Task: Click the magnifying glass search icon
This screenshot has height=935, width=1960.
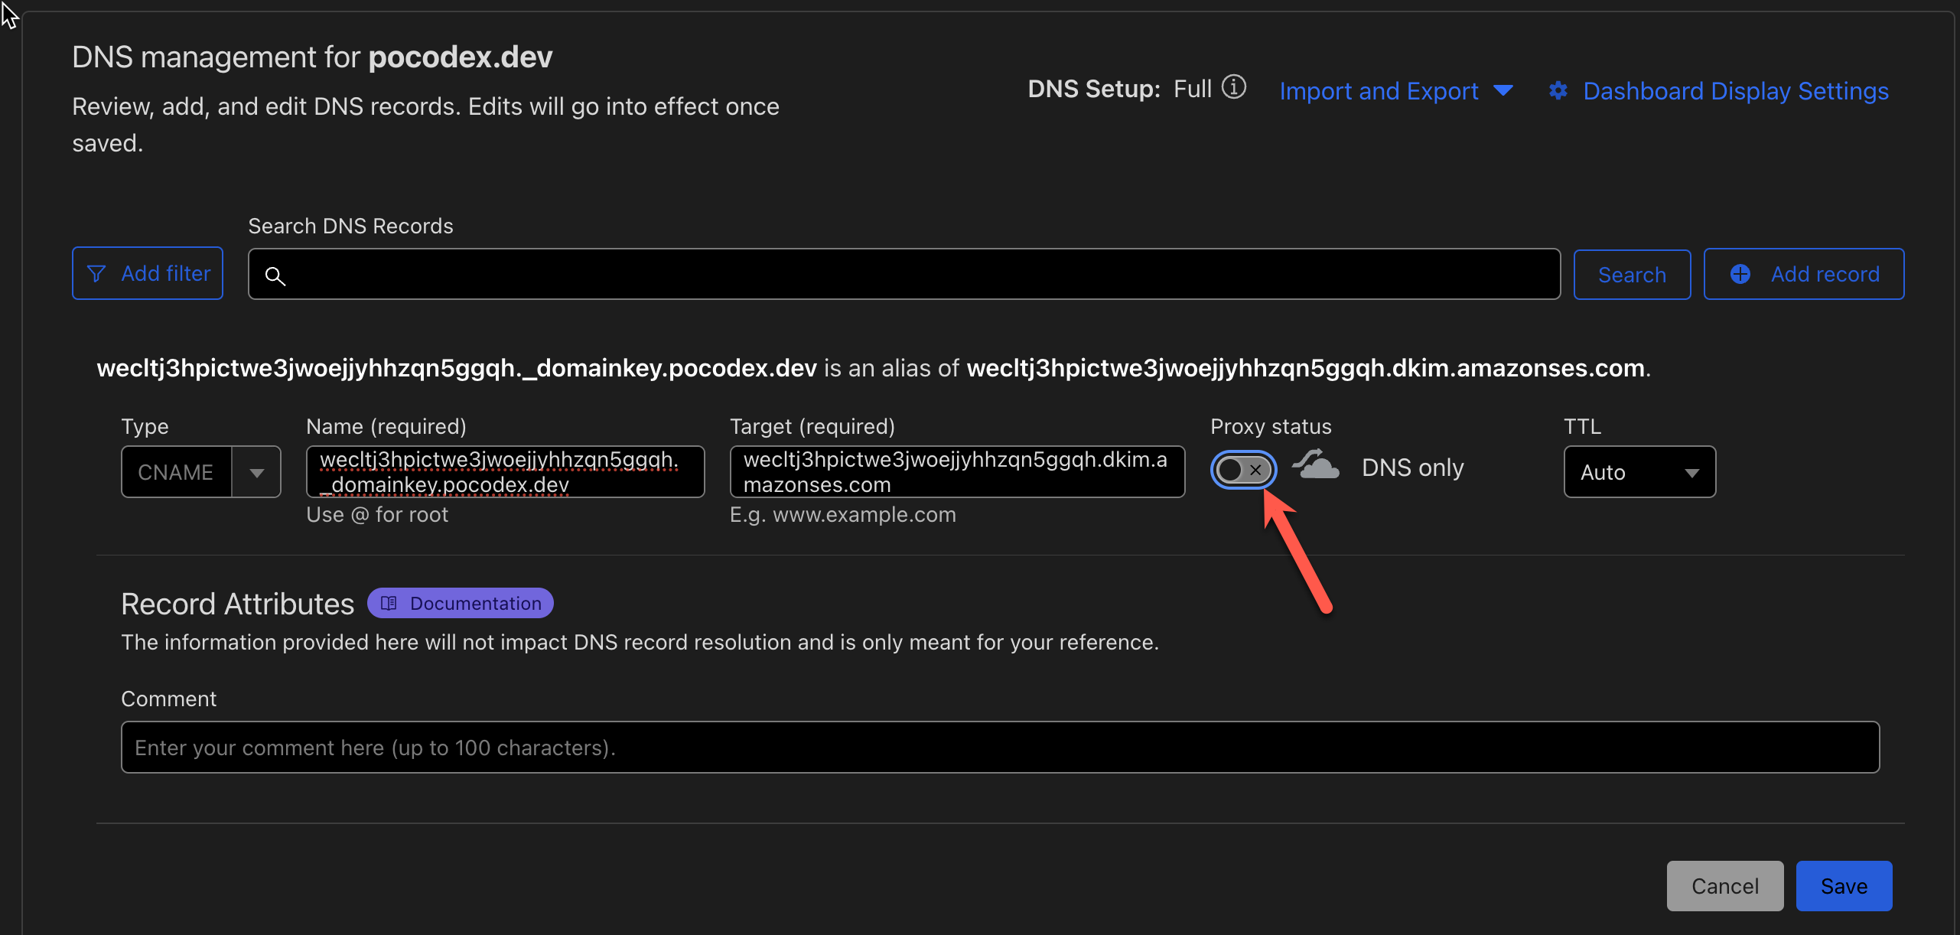Action: [275, 275]
